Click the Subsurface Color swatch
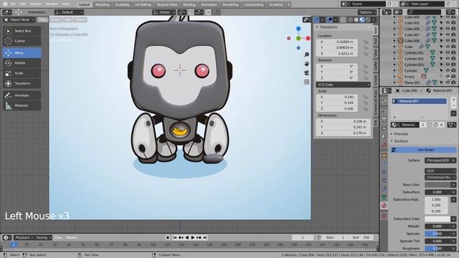The height and width of the screenshot is (258, 459). [x=437, y=219]
